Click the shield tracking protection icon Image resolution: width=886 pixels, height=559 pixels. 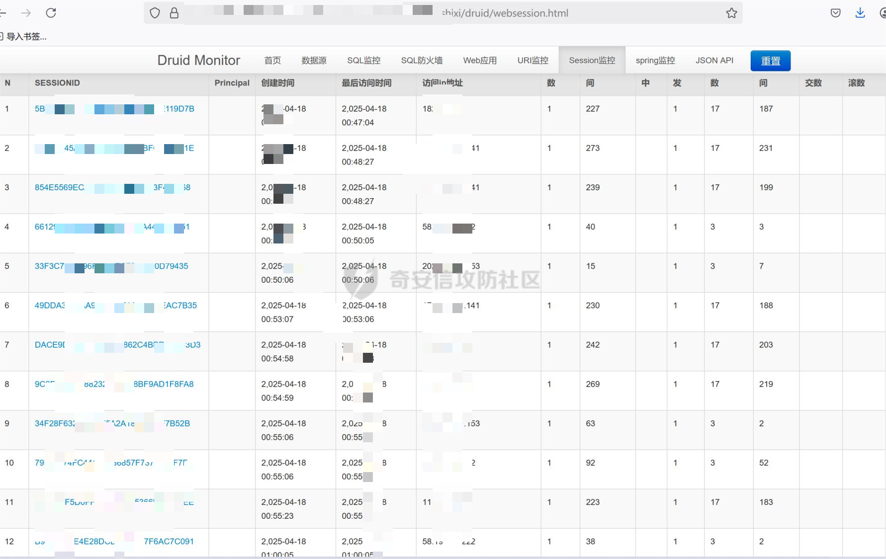pos(155,13)
